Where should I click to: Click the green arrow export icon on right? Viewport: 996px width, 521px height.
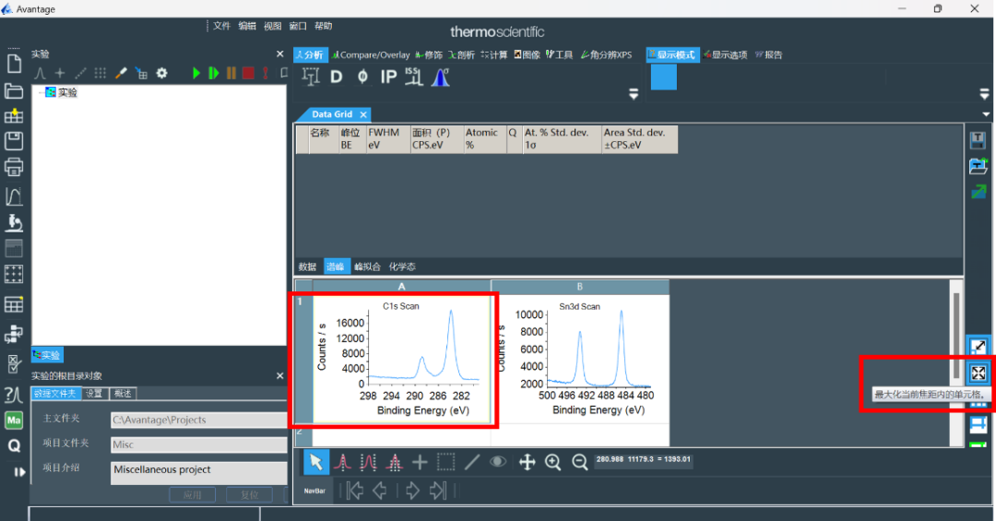[978, 191]
